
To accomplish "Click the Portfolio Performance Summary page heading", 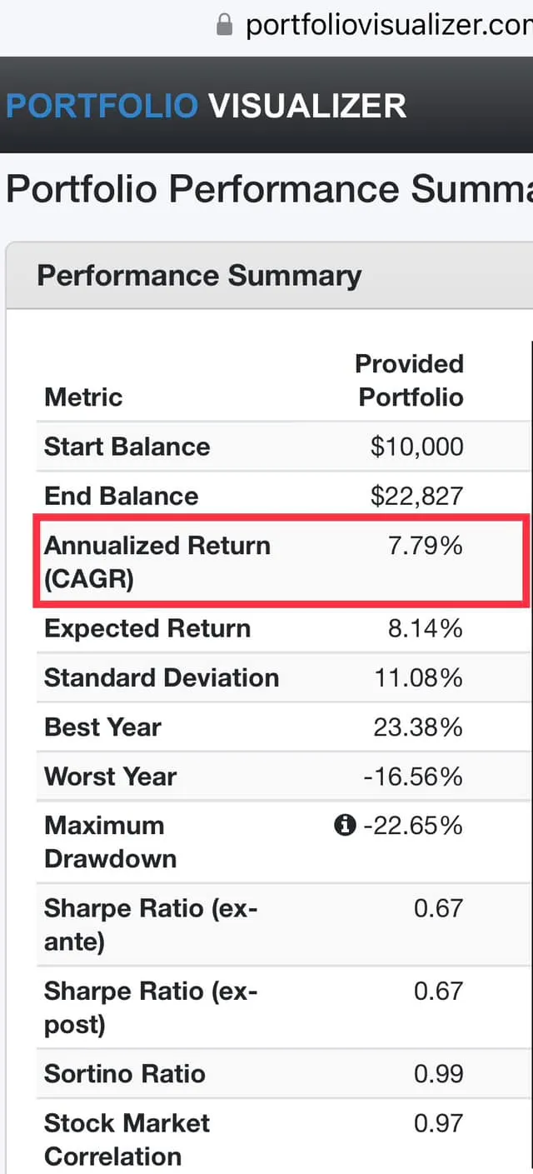I will (x=268, y=190).
